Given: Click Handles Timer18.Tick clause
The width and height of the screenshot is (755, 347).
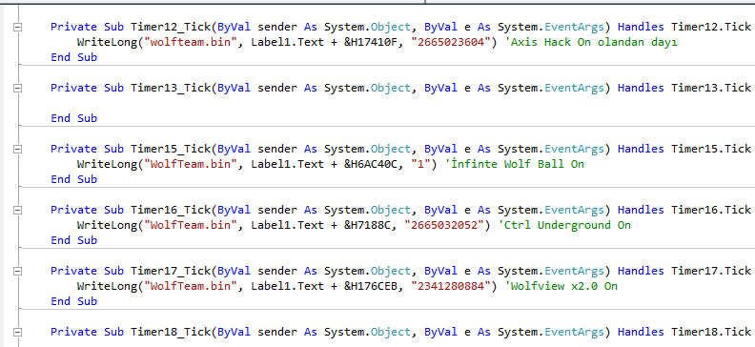Looking at the screenshot, I should pyautogui.click(x=684, y=332).
